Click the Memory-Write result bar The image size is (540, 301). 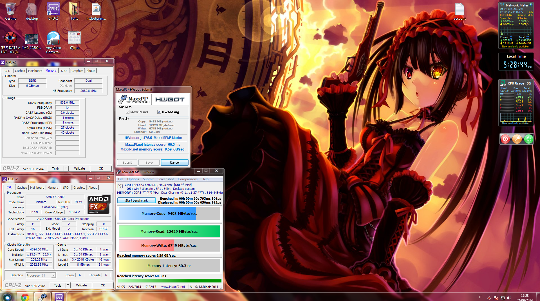coord(169,246)
